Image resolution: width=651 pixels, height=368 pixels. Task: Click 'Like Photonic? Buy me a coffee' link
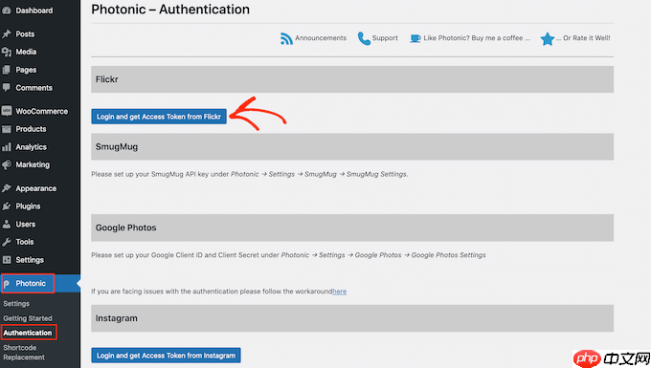477,38
